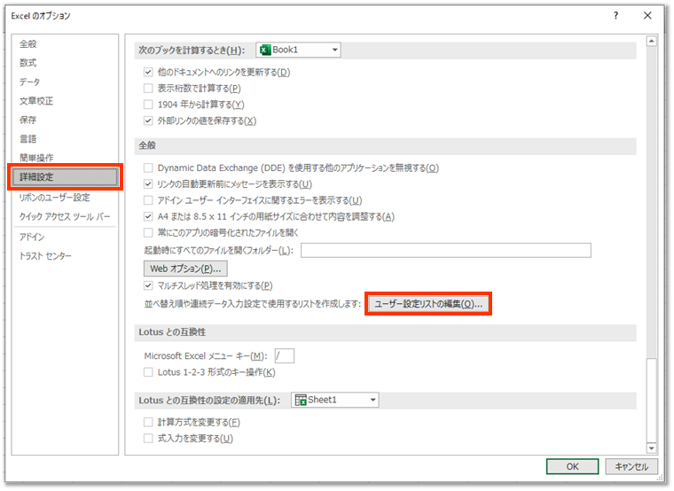Viewport: 674px width, 491px height.
Task: Click scrollbar down arrow
Action: [652, 448]
